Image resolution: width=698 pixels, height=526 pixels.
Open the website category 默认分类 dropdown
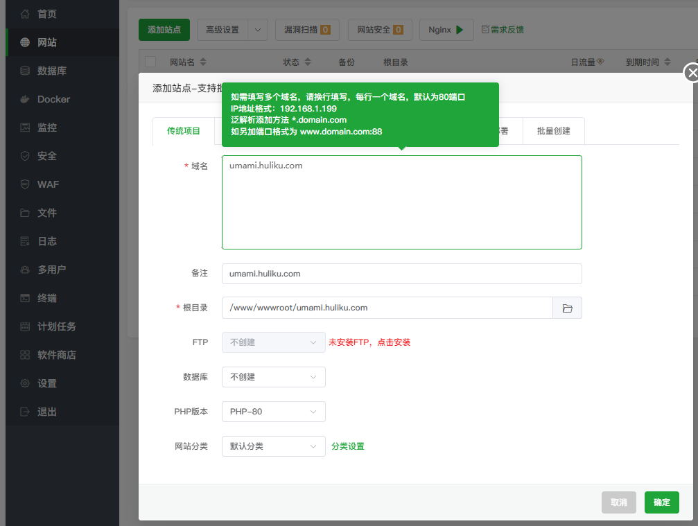click(273, 446)
